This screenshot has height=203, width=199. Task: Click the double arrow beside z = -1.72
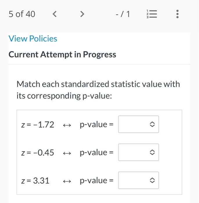pos(67,125)
